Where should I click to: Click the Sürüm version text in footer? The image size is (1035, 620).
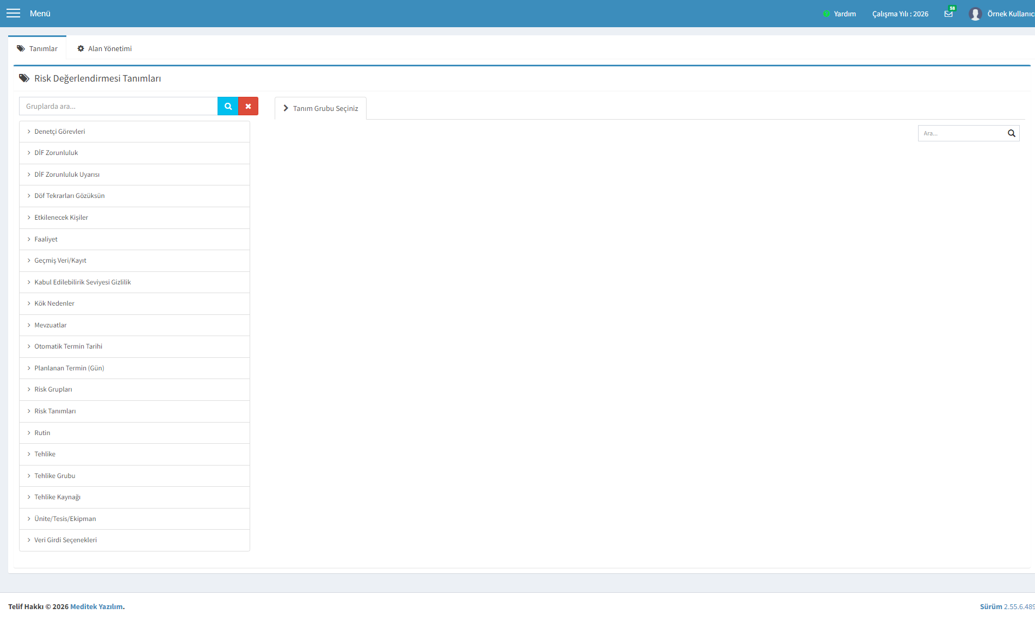pos(1007,606)
